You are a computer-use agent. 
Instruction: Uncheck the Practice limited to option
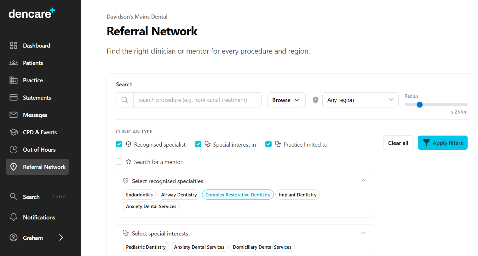pos(268,144)
